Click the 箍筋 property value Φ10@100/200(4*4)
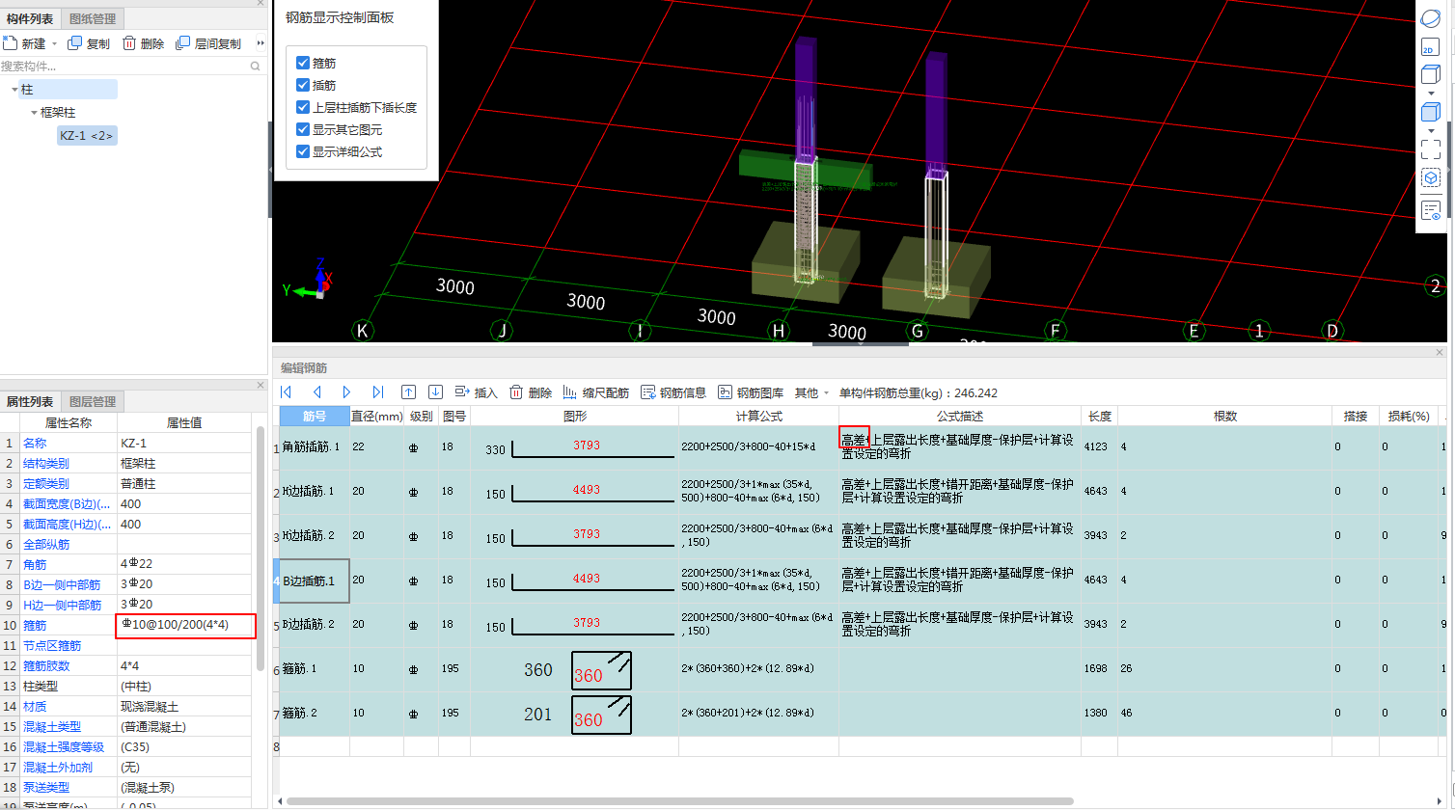This screenshot has width=1455, height=810. (x=185, y=625)
